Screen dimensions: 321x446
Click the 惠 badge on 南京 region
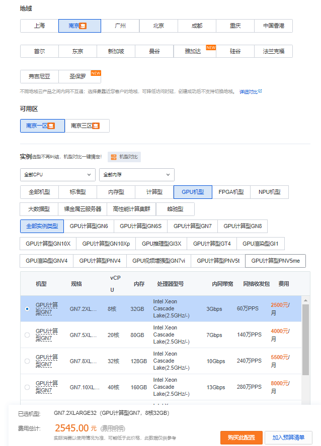click(x=83, y=26)
